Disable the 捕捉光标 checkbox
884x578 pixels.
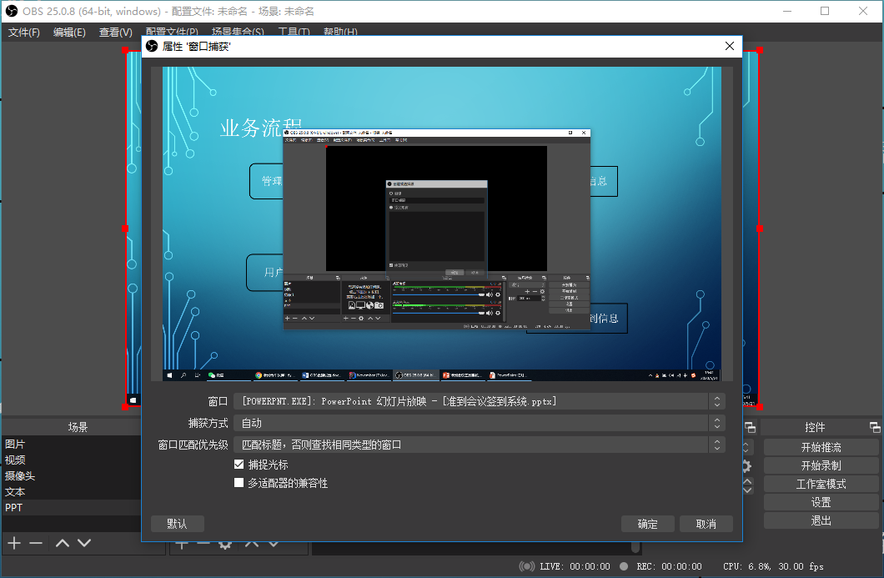(239, 465)
